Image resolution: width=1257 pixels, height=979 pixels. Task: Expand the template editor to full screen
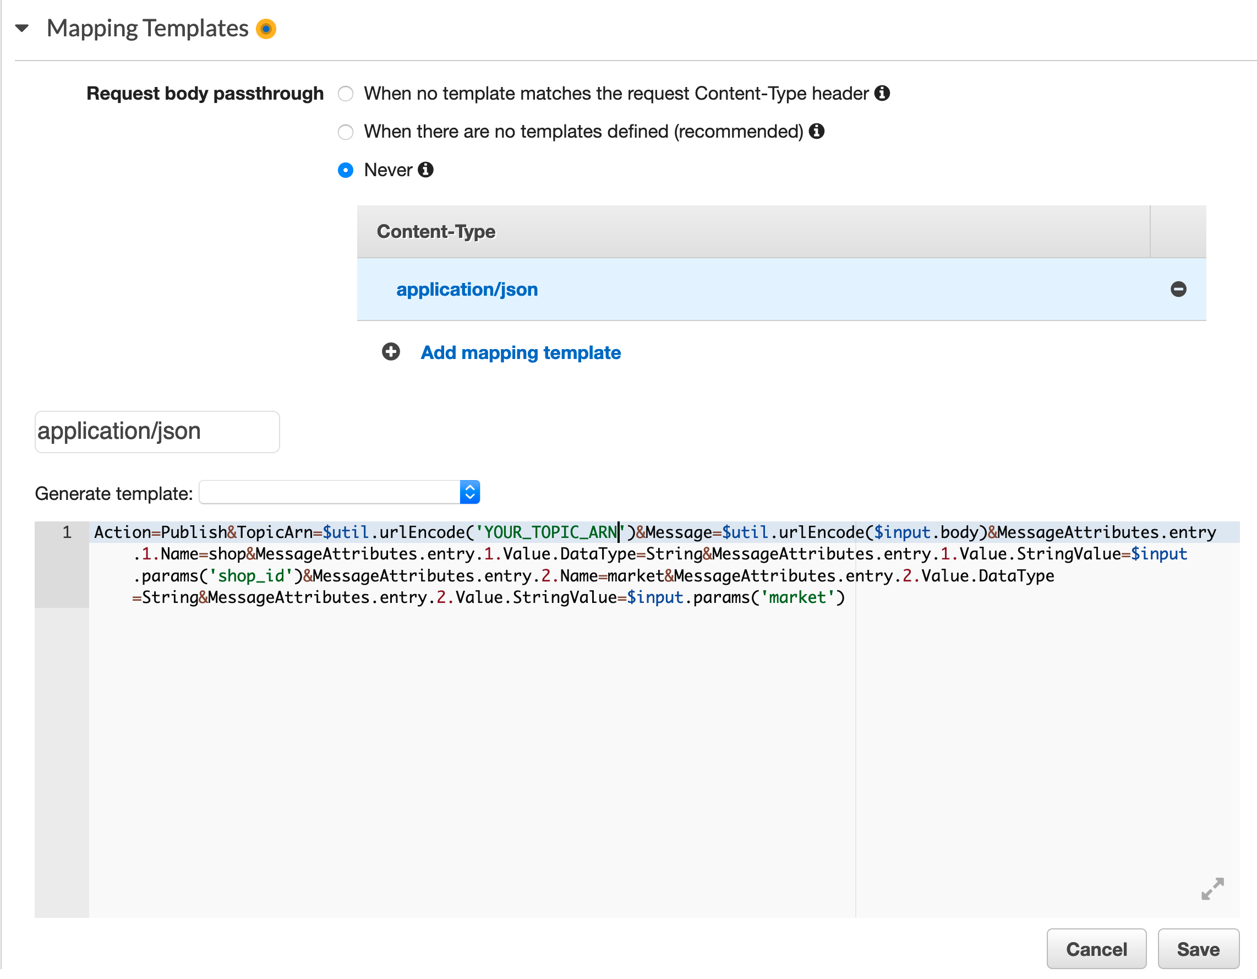pyautogui.click(x=1212, y=889)
